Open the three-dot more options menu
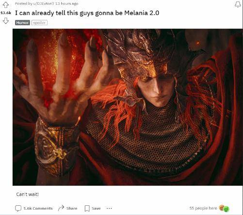Viewport: 243px width, 215px height. (109, 208)
